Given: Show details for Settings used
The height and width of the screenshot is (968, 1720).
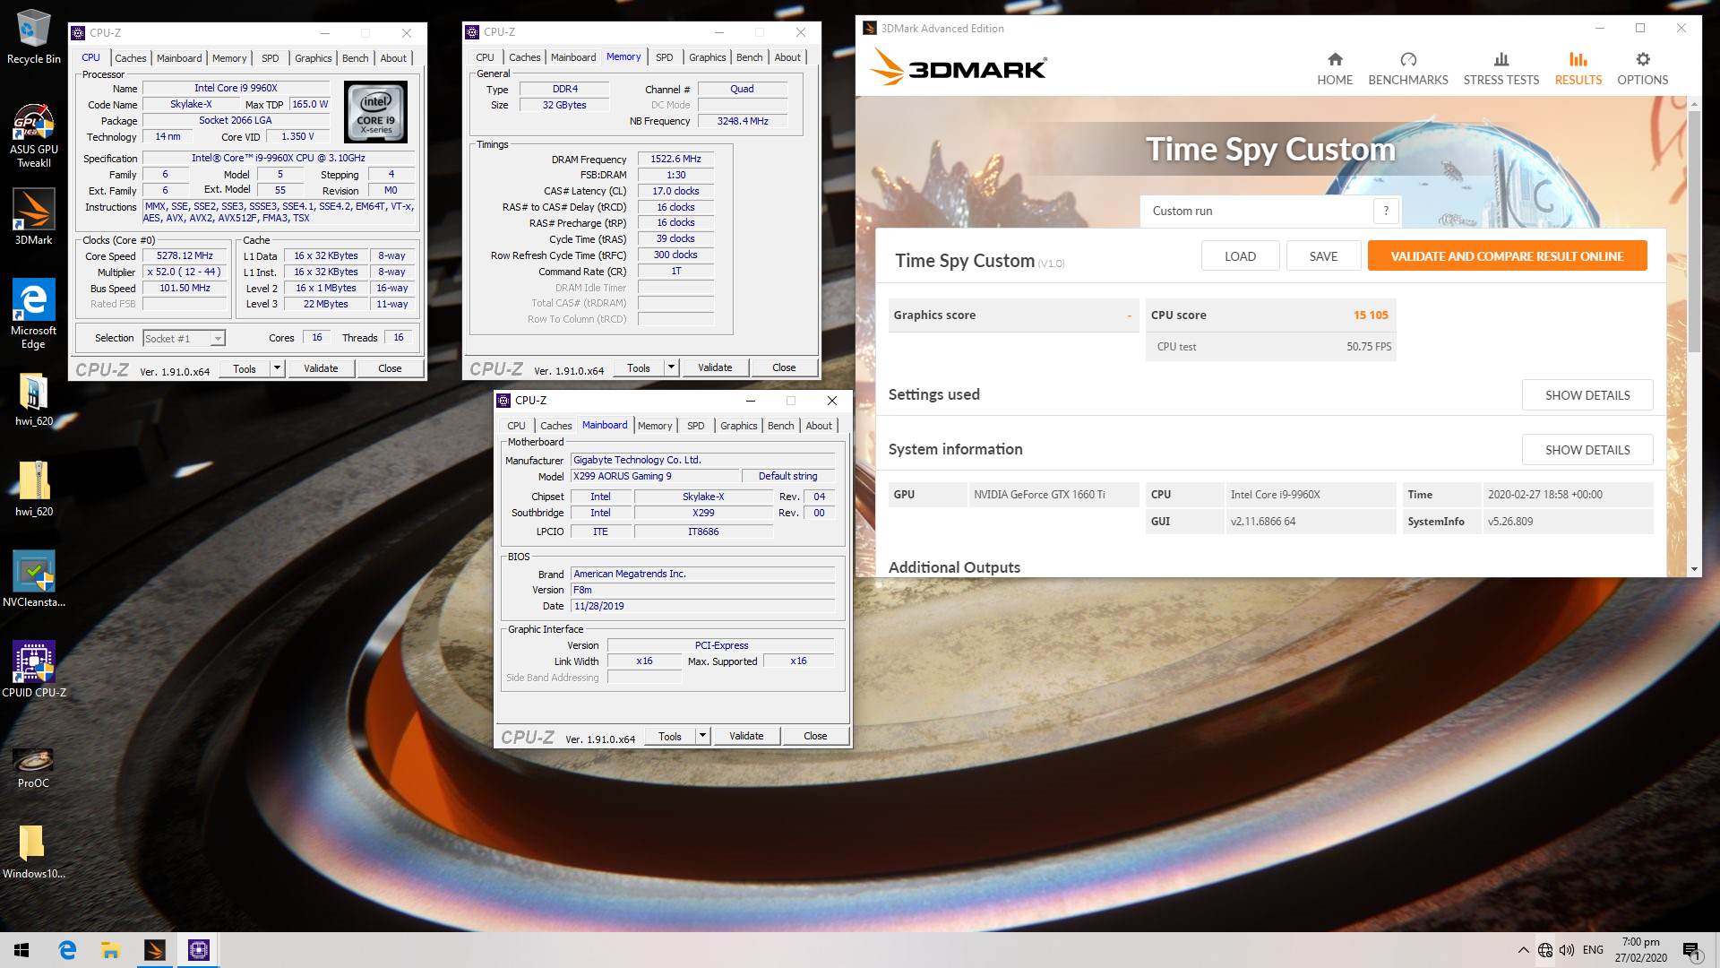Looking at the screenshot, I should click(x=1587, y=395).
